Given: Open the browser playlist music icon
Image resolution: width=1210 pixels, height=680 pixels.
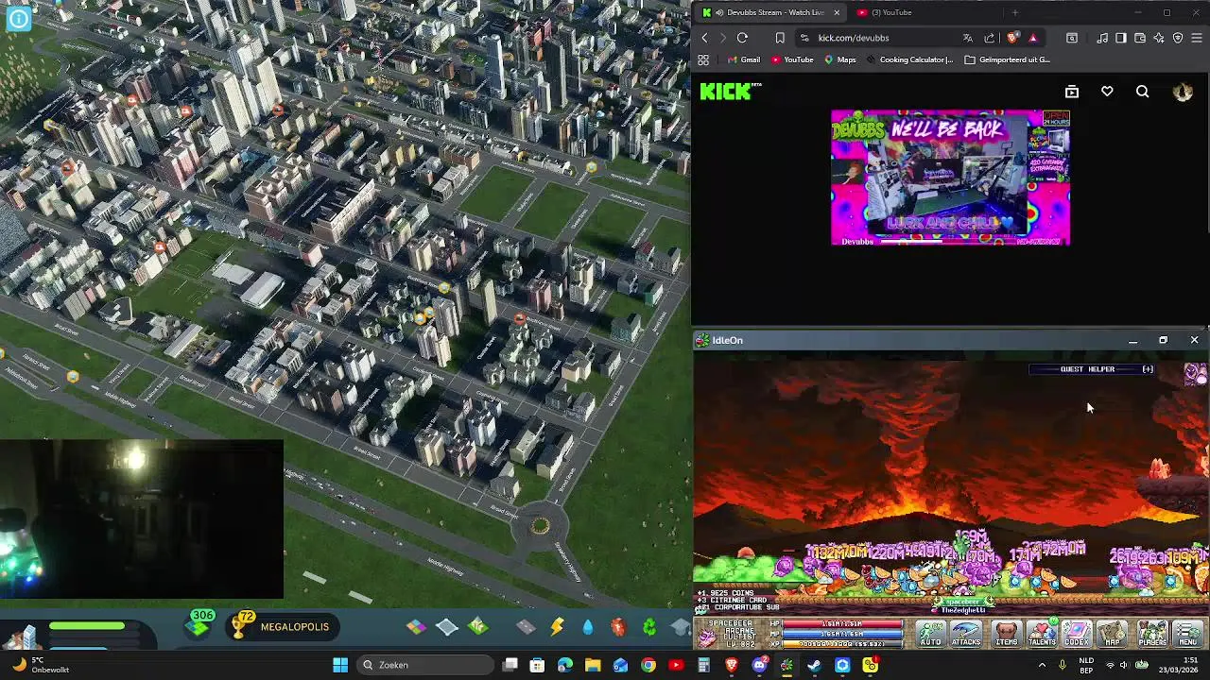Looking at the screenshot, I should coord(1102,38).
